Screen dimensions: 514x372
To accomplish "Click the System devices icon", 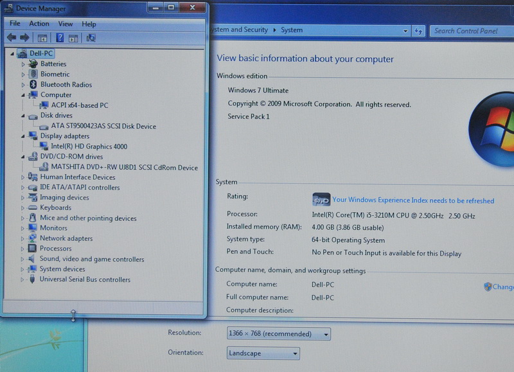I will (32, 269).
